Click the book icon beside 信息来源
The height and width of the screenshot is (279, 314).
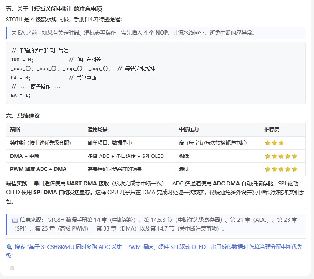pos(15,220)
